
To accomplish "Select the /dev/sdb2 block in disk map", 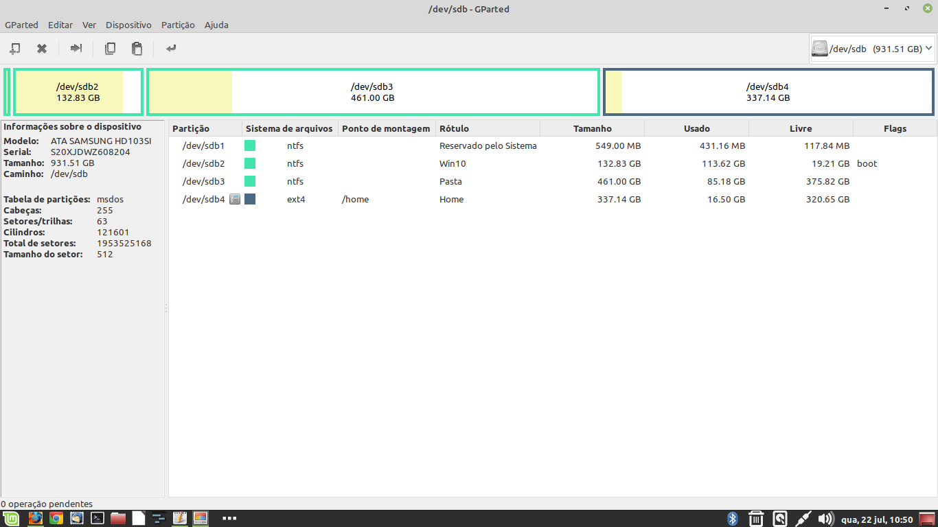I will pos(78,92).
